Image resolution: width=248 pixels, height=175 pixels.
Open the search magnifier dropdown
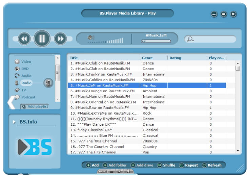(x=190, y=39)
